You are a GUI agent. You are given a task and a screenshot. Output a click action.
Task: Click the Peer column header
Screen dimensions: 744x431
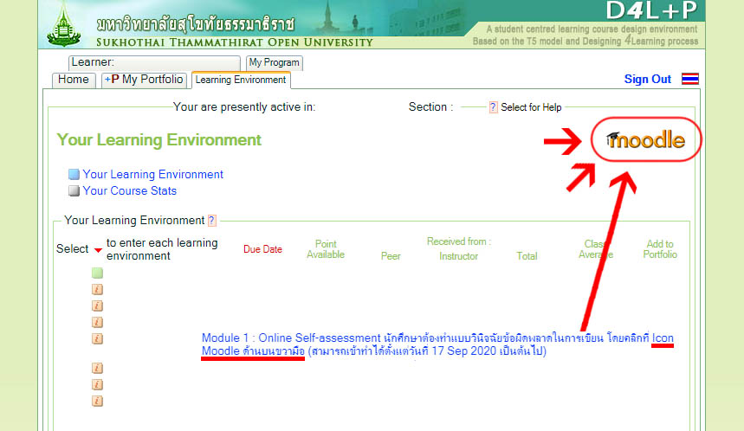click(391, 256)
